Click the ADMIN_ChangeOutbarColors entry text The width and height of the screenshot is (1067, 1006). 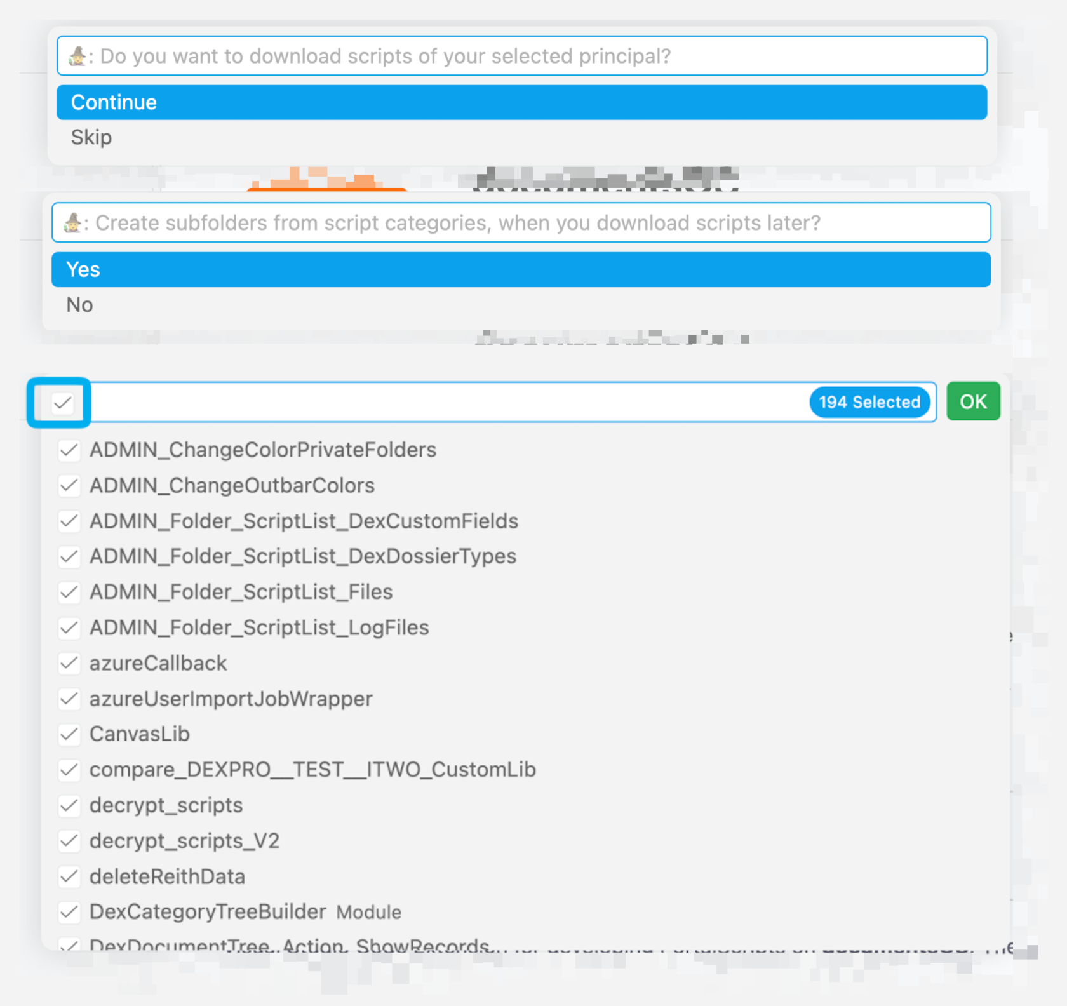232,486
